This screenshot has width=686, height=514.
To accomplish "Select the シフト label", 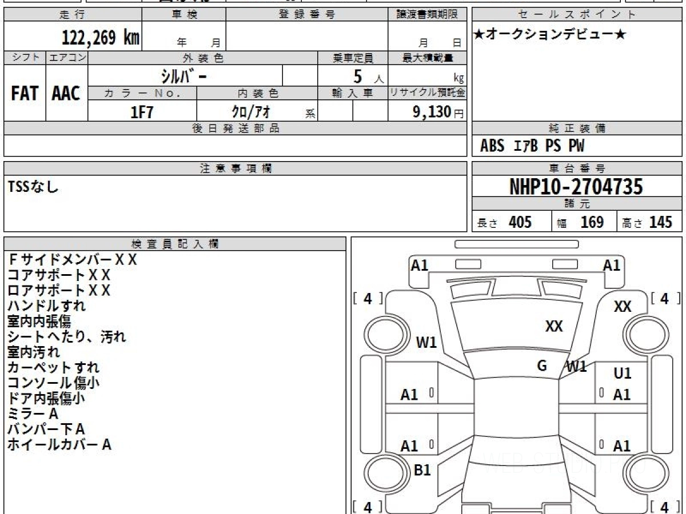I will 25,58.
